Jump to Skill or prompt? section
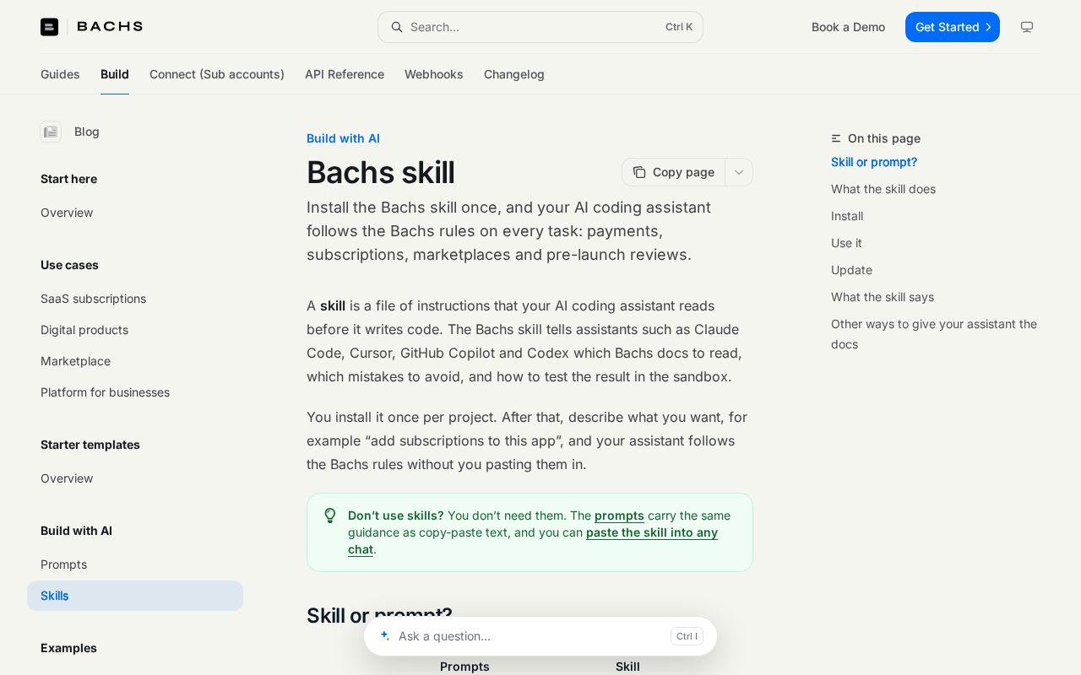 (x=874, y=162)
